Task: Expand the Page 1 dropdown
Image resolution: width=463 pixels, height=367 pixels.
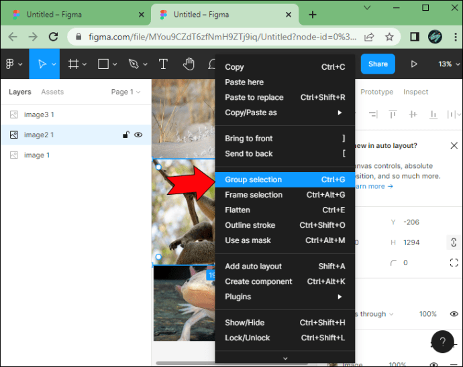Action: (x=125, y=92)
